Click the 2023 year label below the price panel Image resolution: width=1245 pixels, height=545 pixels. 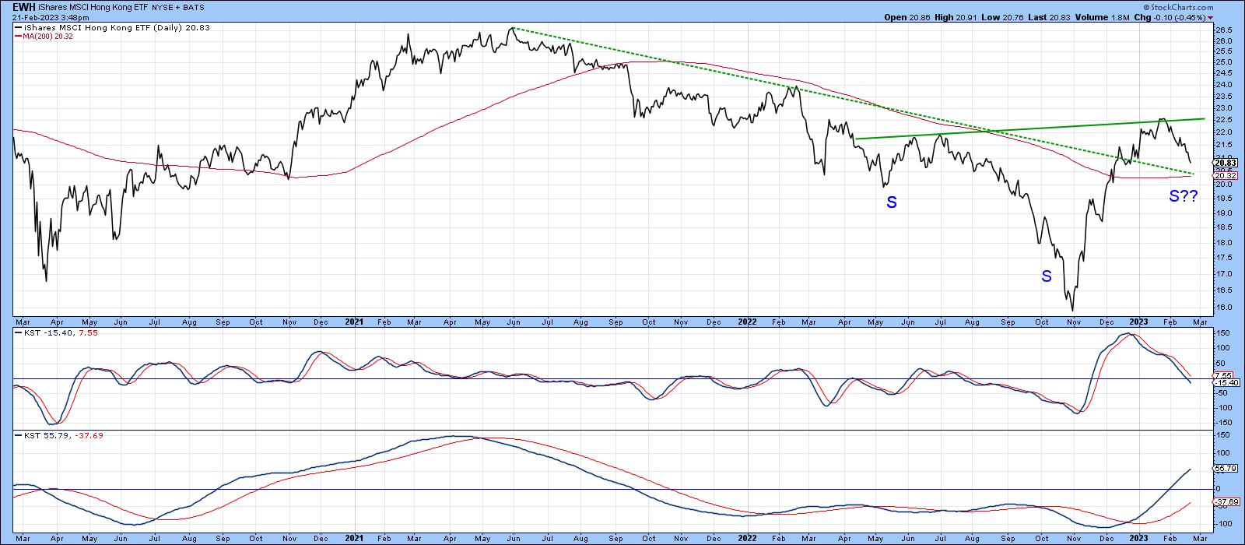pos(1138,322)
